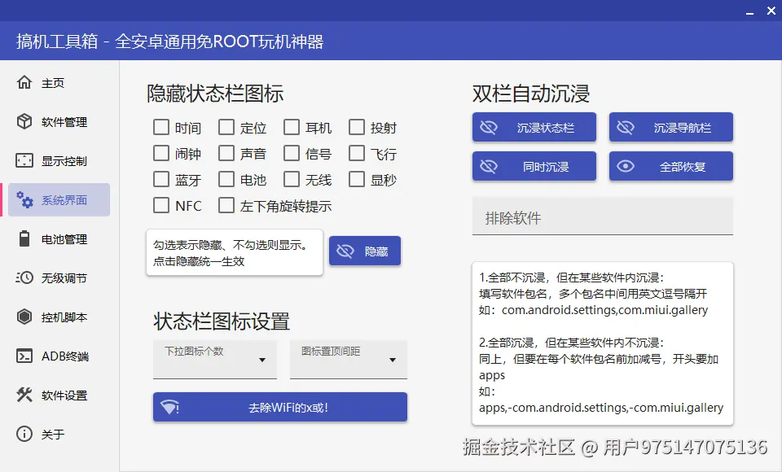Click the battery icon for 电池管理

tap(24, 238)
